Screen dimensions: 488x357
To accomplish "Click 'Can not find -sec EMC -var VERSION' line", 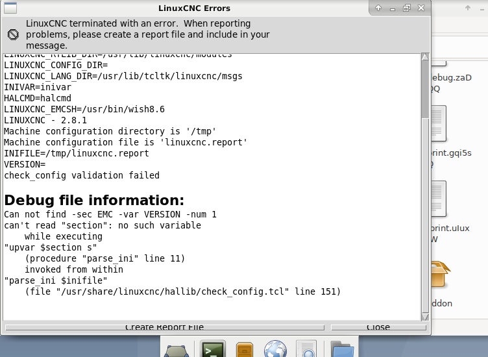I will pos(110,214).
